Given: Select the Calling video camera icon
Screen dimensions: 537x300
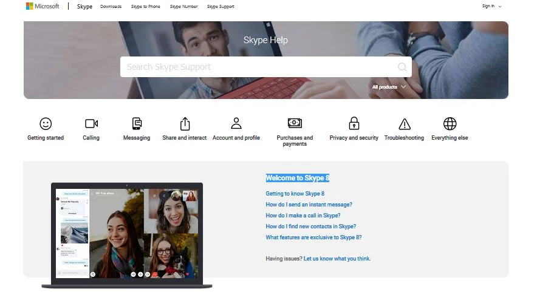Looking at the screenshot, I should coord(92,124).
